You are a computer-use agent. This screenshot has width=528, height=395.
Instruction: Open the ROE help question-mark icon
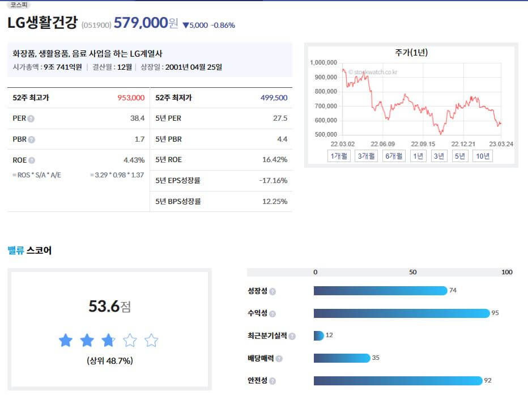pyautogui.click(x=32, y=160)
